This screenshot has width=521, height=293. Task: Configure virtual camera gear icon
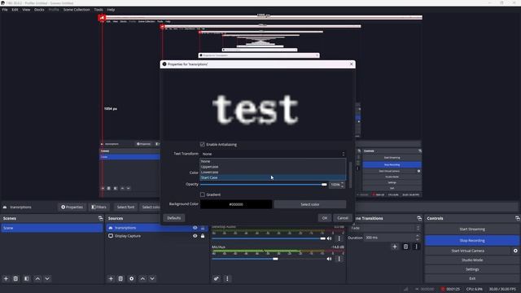[x=515, y=251]
